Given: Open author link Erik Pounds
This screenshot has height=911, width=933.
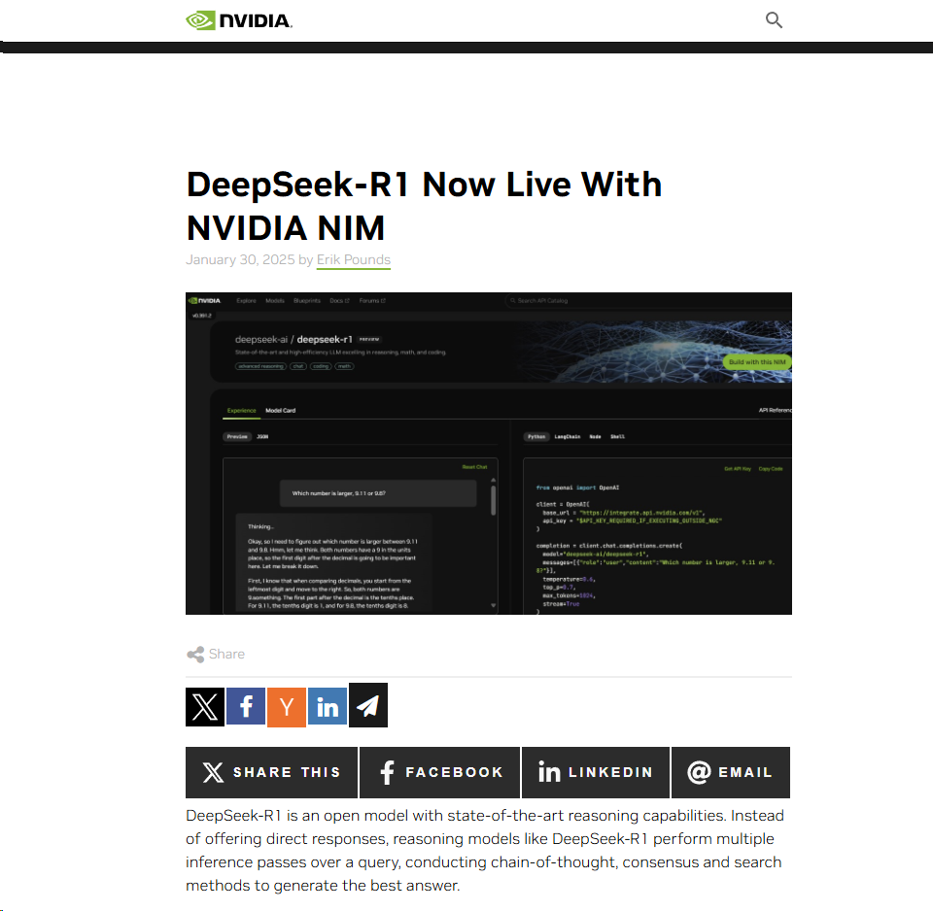Looking at the screenshot, I should pyautogui.click(x=354, y=260).
